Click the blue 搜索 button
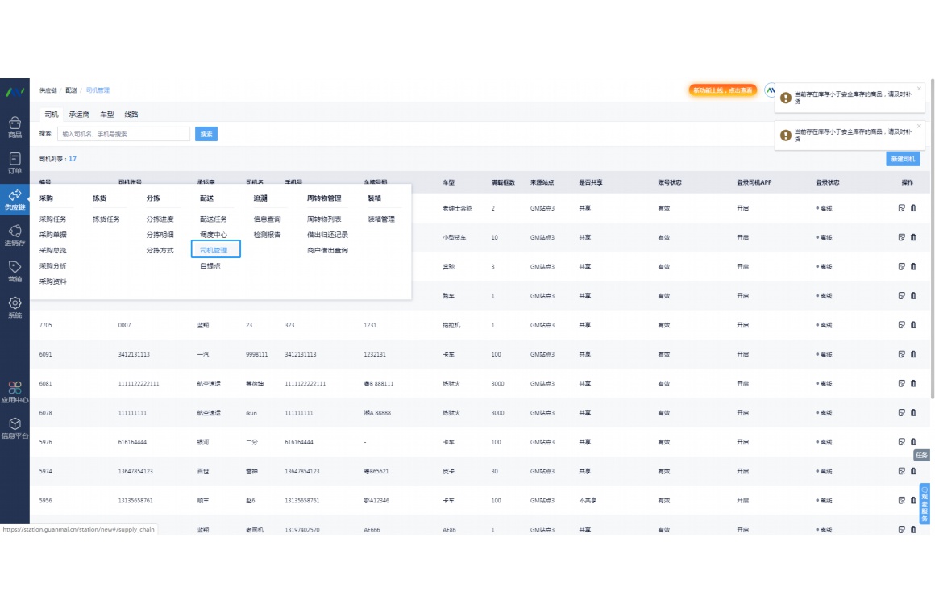Screen dimensions: 935x613 click(206, 134)
